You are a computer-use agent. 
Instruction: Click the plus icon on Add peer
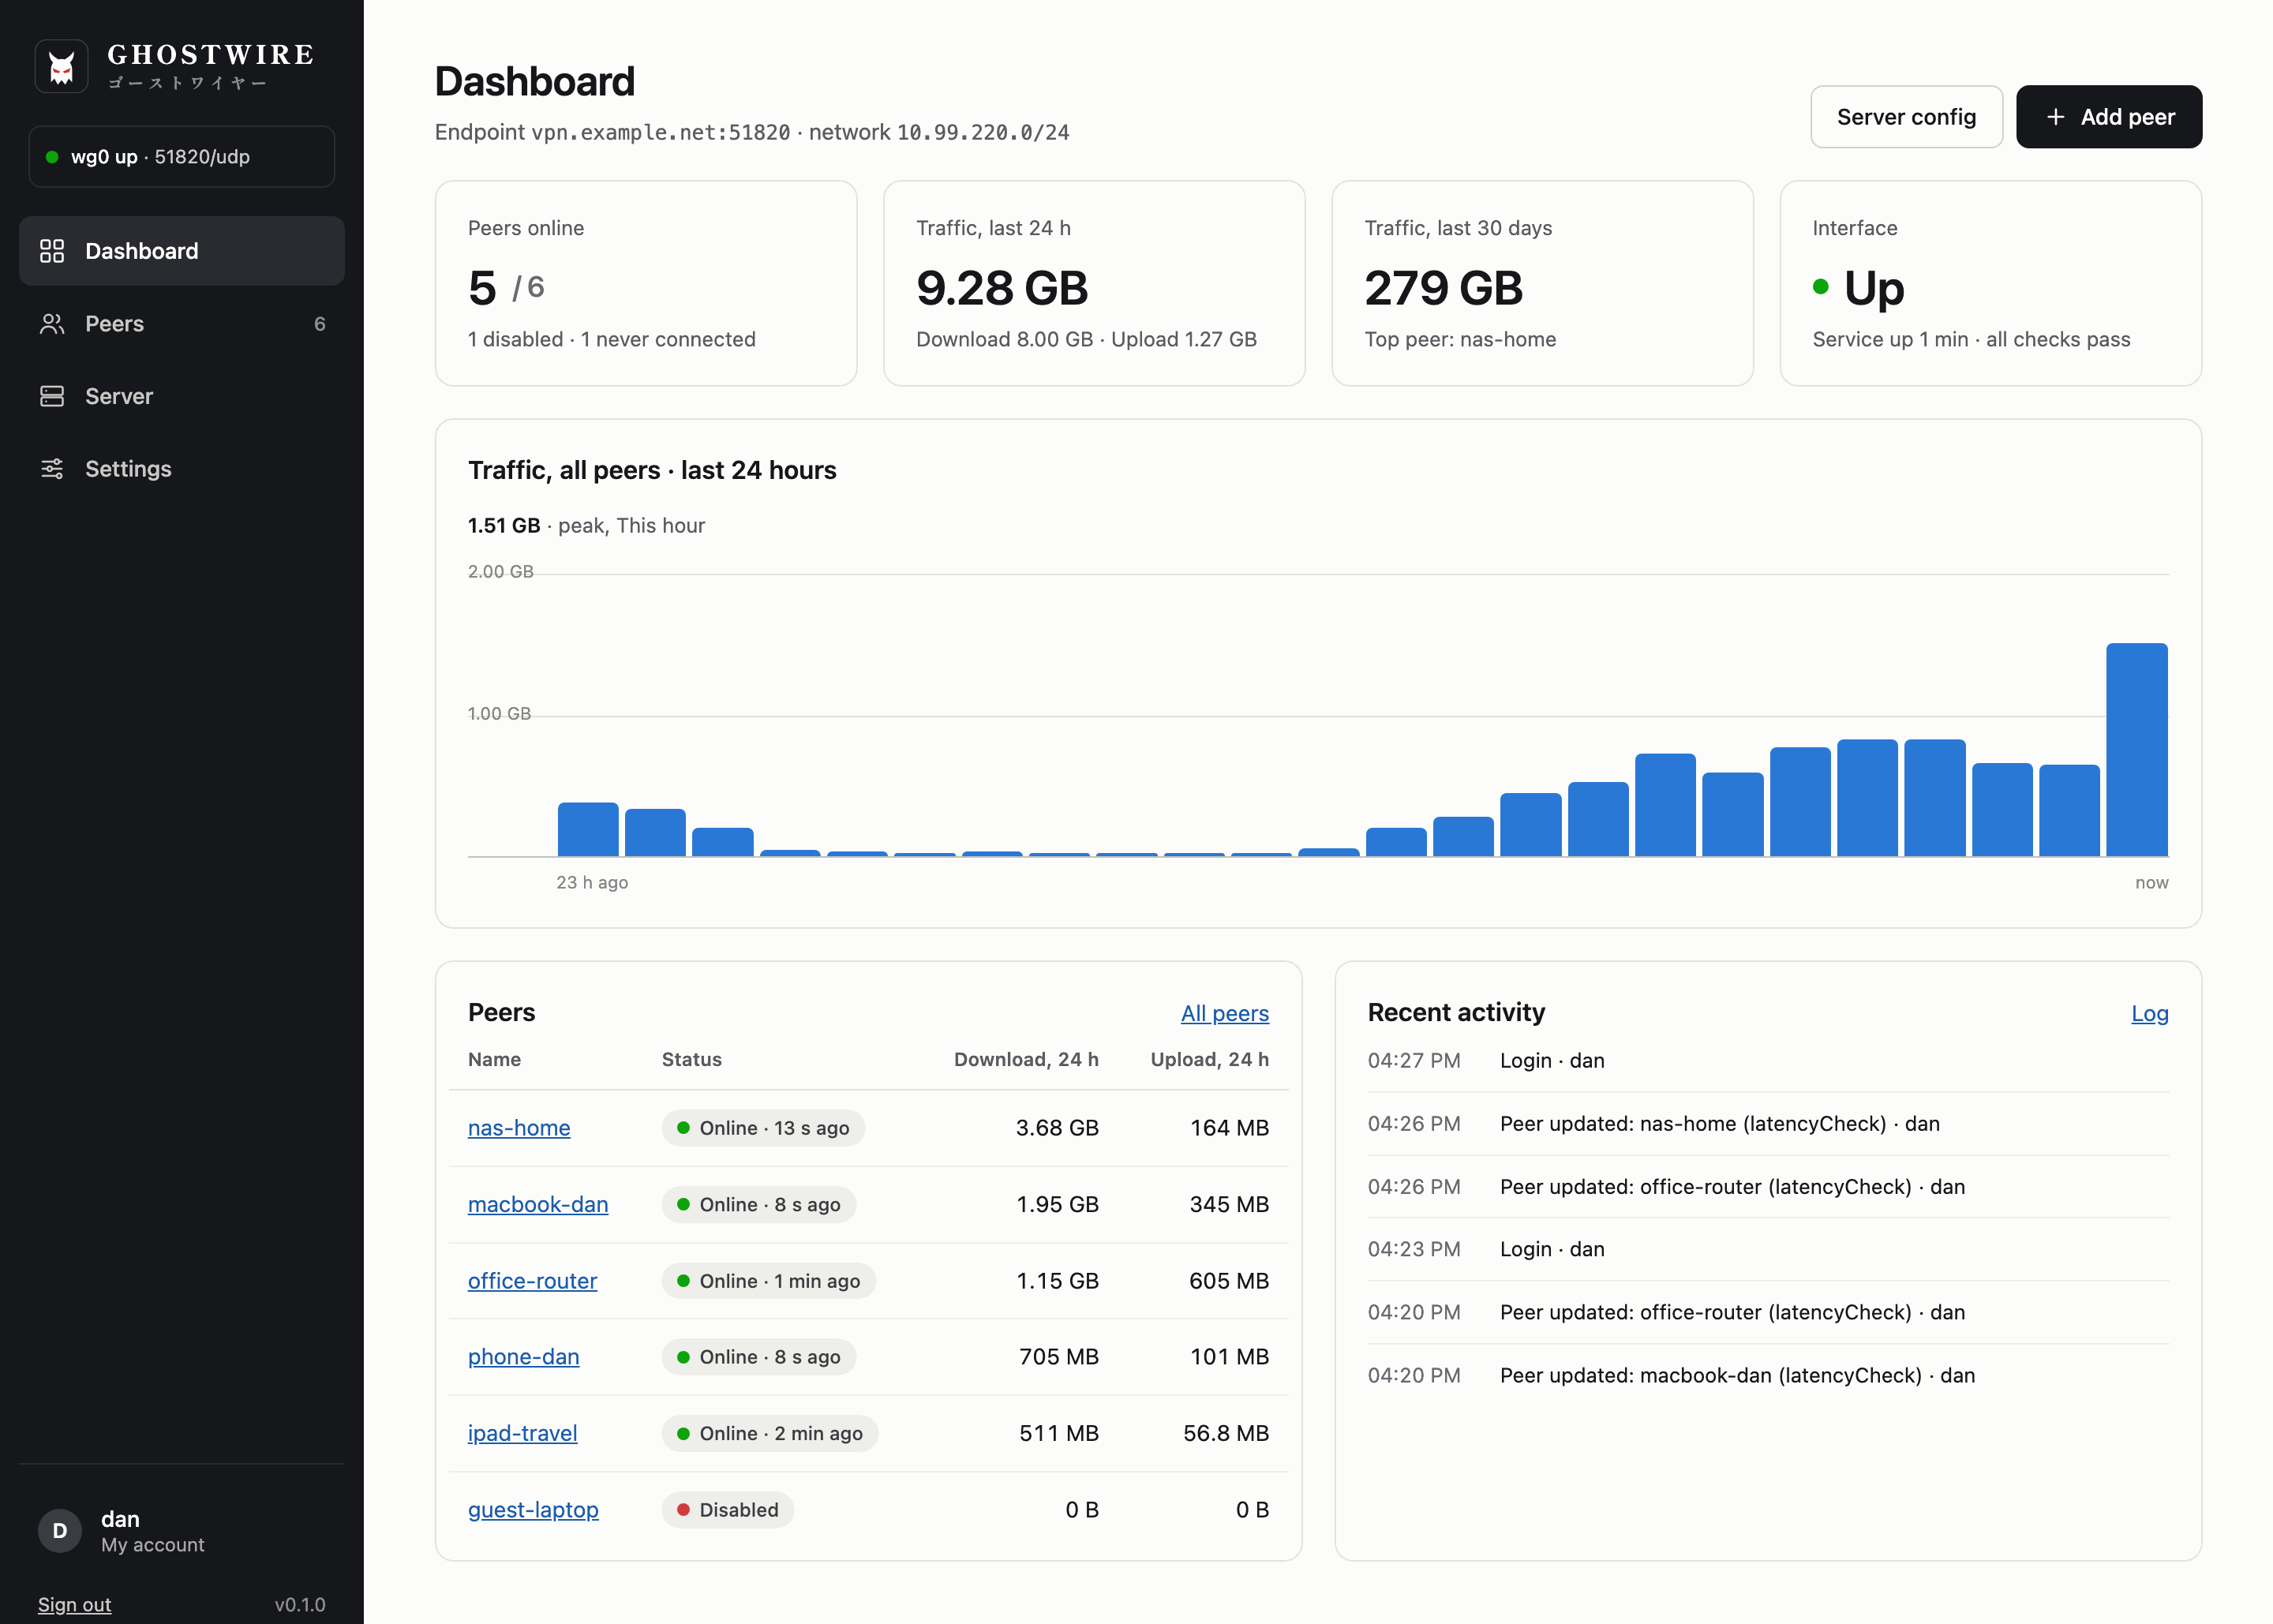[x=2055, y=117]
